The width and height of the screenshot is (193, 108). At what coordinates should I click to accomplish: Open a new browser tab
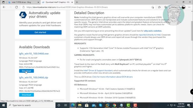[77, 2]
